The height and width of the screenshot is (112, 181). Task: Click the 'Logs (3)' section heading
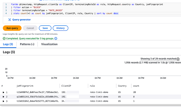(x=9, y=52)
